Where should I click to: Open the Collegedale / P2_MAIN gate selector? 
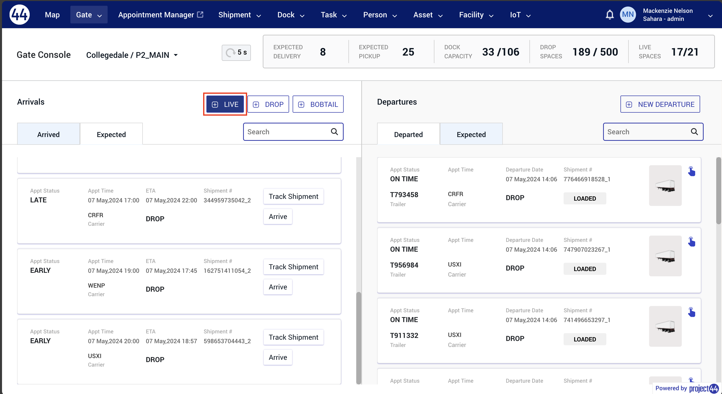point(132,55)
